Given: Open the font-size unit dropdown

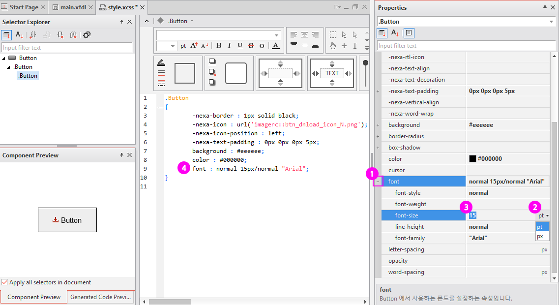Looking at the screenshot, I should [x=543, y=215].
